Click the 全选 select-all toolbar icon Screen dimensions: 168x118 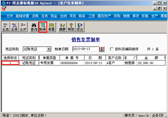point(6,27)
